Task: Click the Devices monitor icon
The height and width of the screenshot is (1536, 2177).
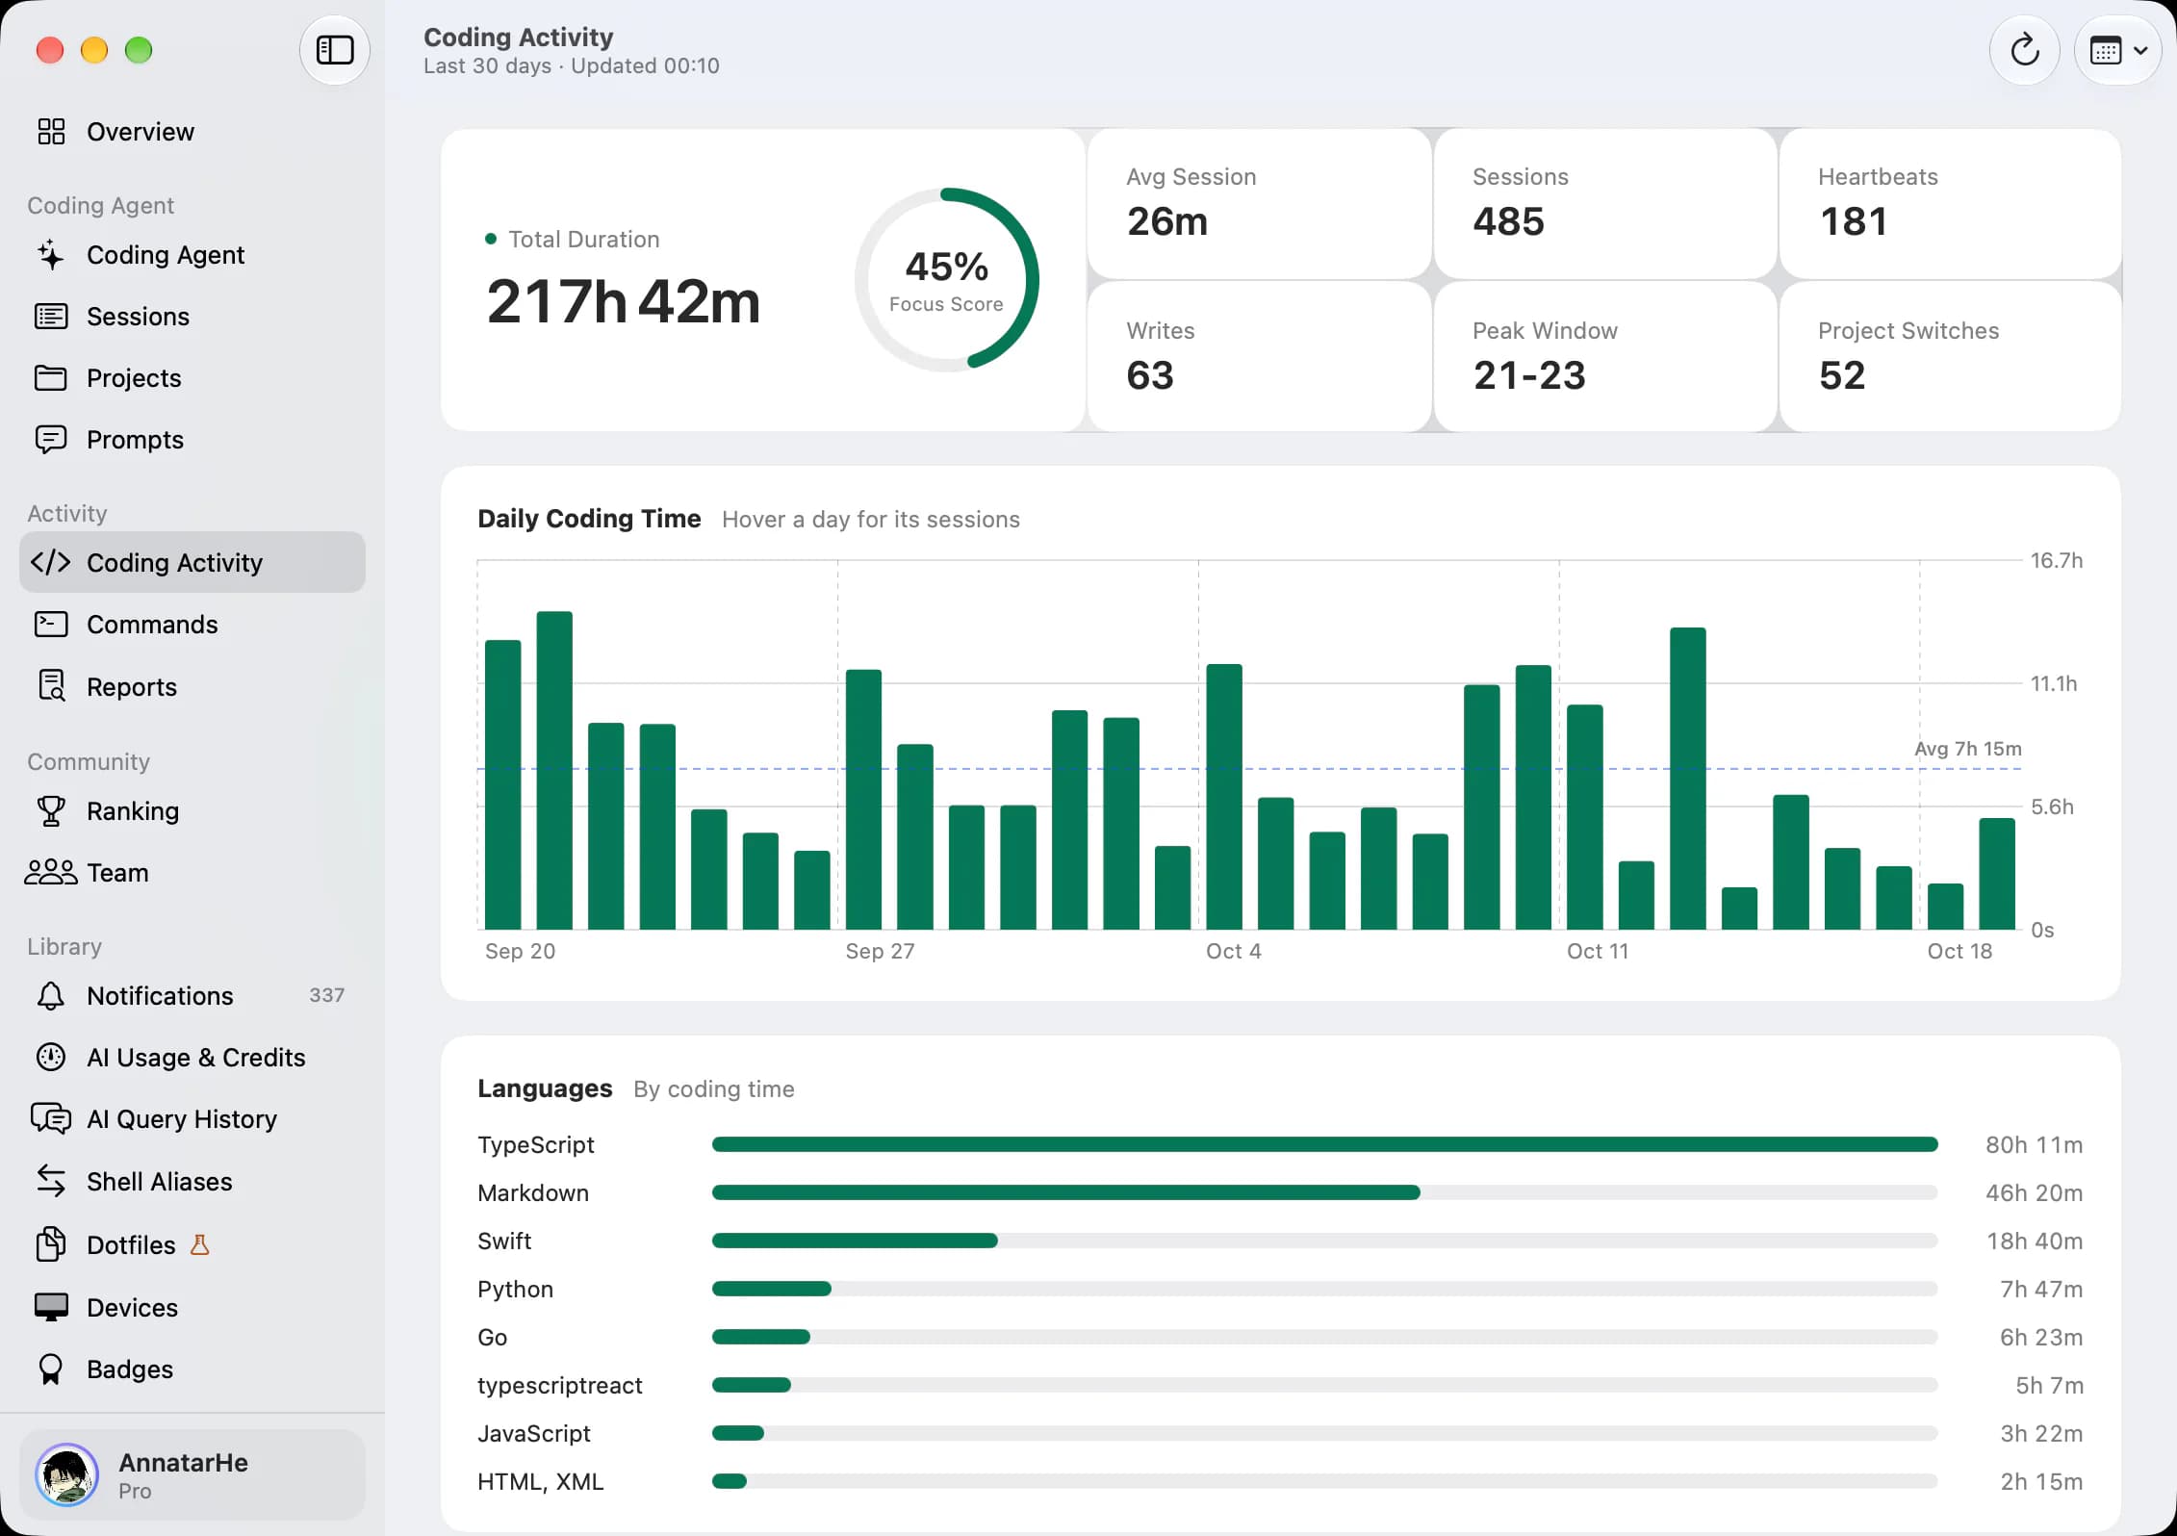Action: tap(51, 1307)
